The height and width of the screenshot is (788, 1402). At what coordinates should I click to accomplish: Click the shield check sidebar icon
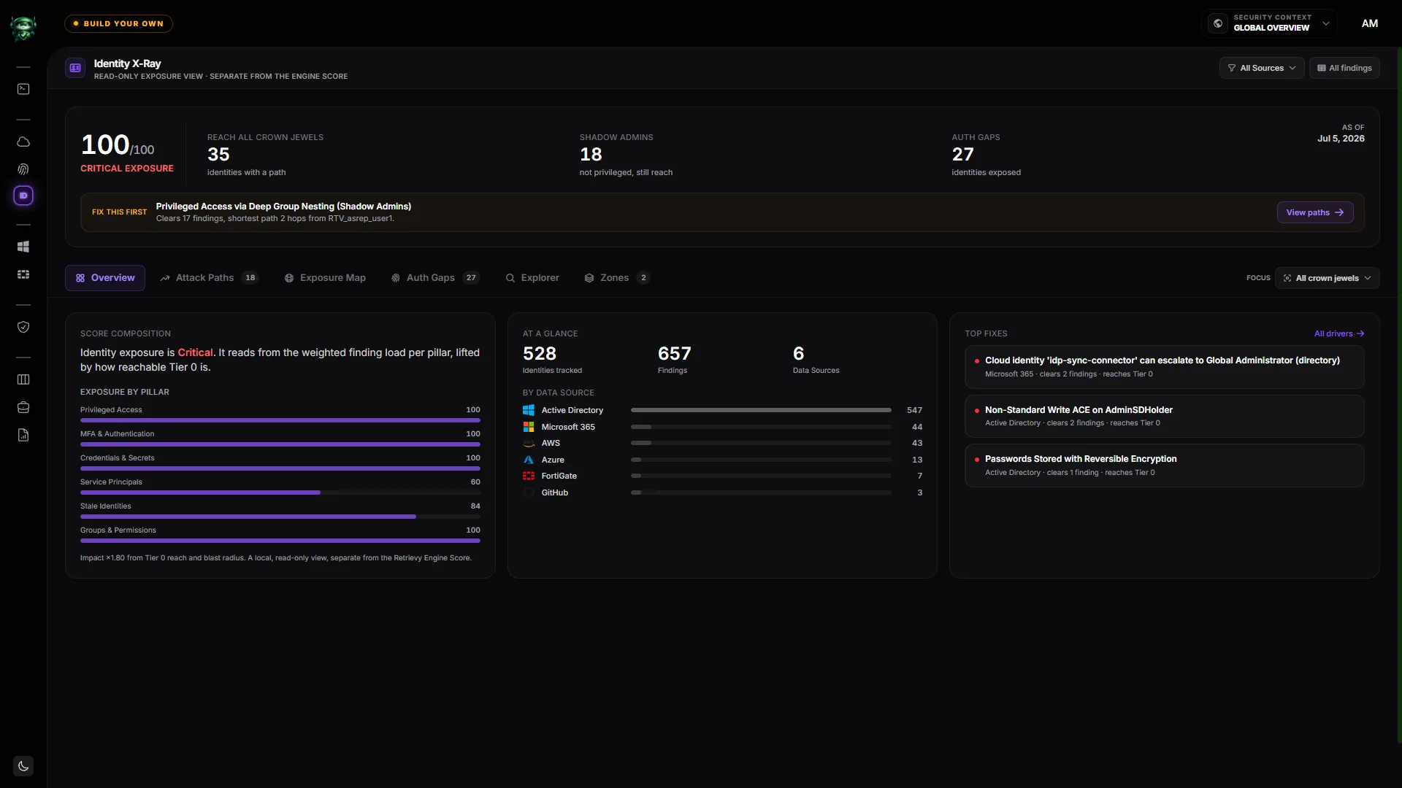tap(23, 327)
